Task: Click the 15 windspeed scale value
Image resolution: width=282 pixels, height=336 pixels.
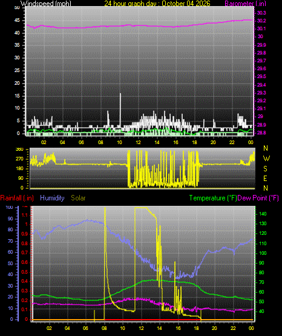Action: [17, 96]
